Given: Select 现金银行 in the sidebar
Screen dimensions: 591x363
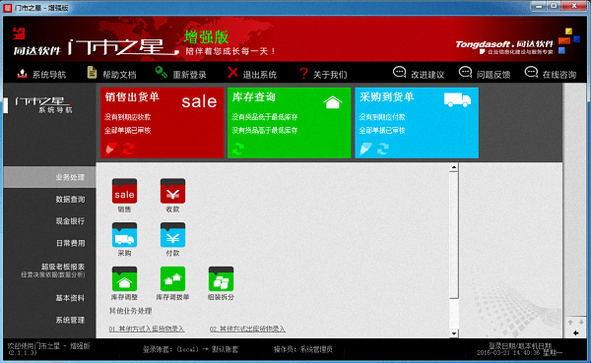Looking at the screenshot, I should [x=70, y=221].
